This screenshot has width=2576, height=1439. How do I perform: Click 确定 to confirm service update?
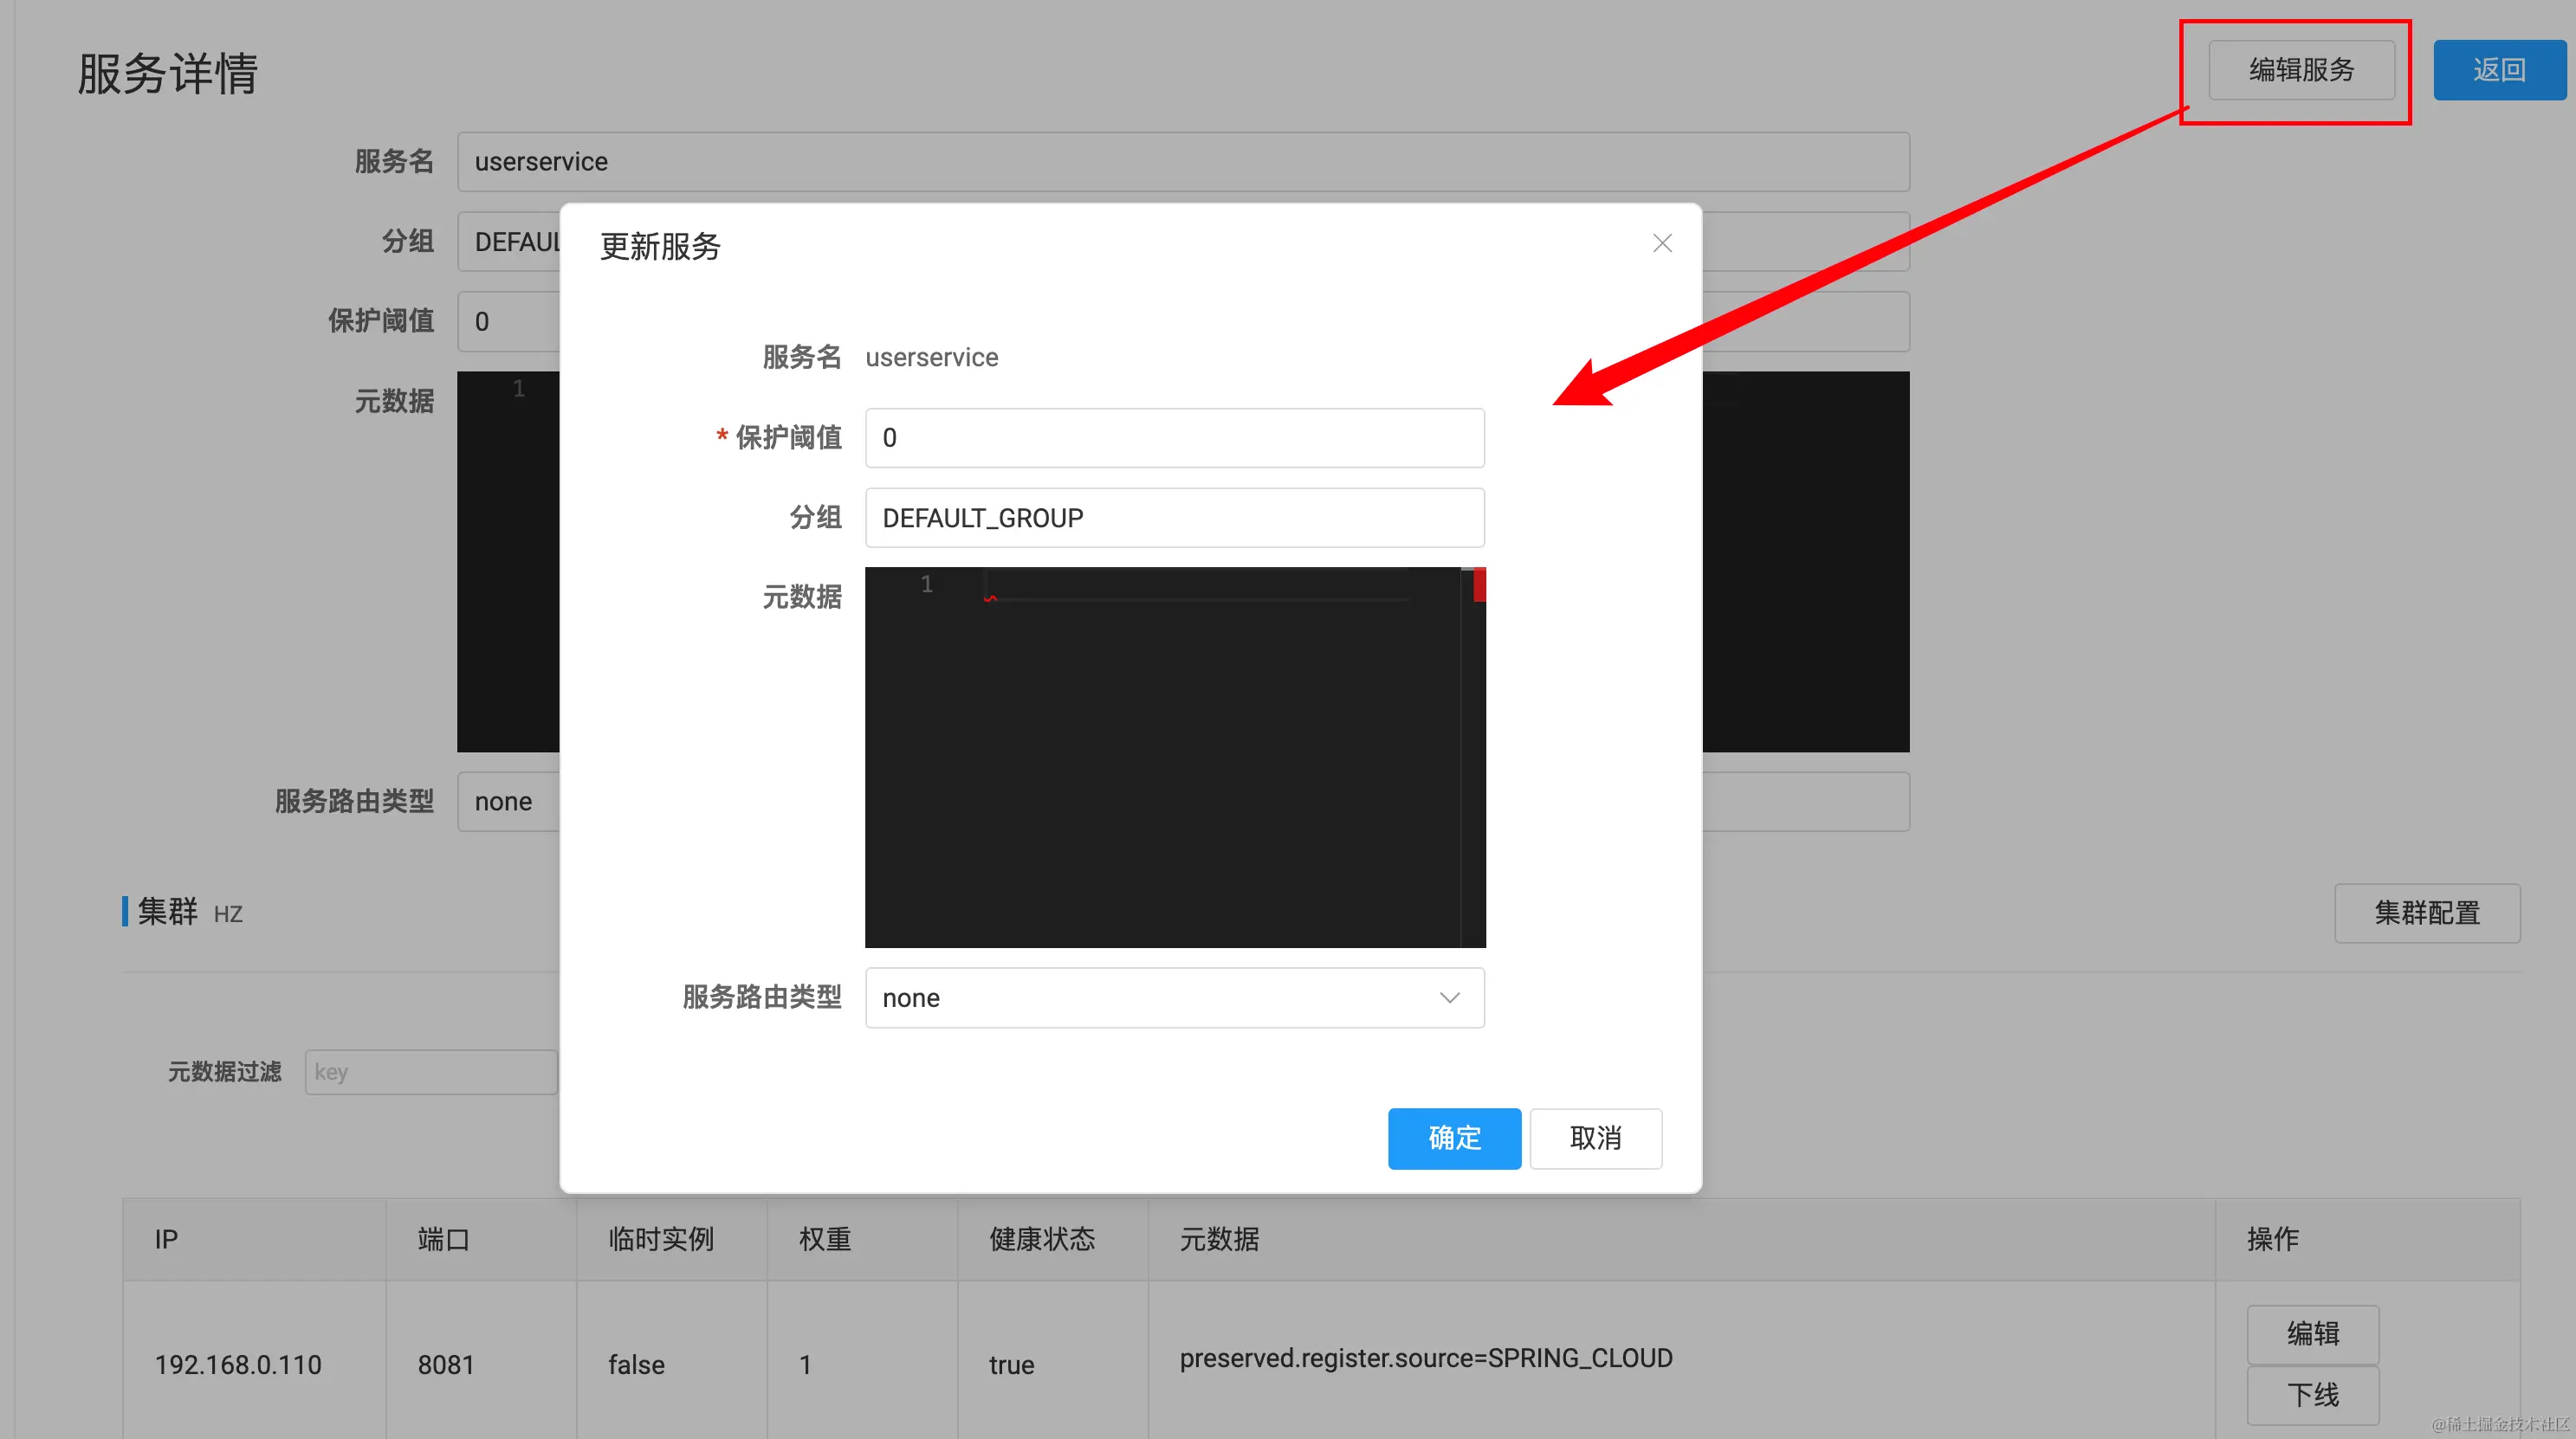[x=1454, y=1139]
